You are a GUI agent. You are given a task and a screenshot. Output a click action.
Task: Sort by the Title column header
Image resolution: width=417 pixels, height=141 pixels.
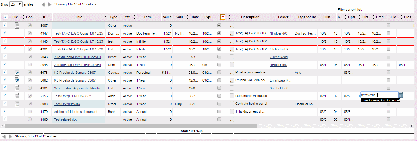79,17
